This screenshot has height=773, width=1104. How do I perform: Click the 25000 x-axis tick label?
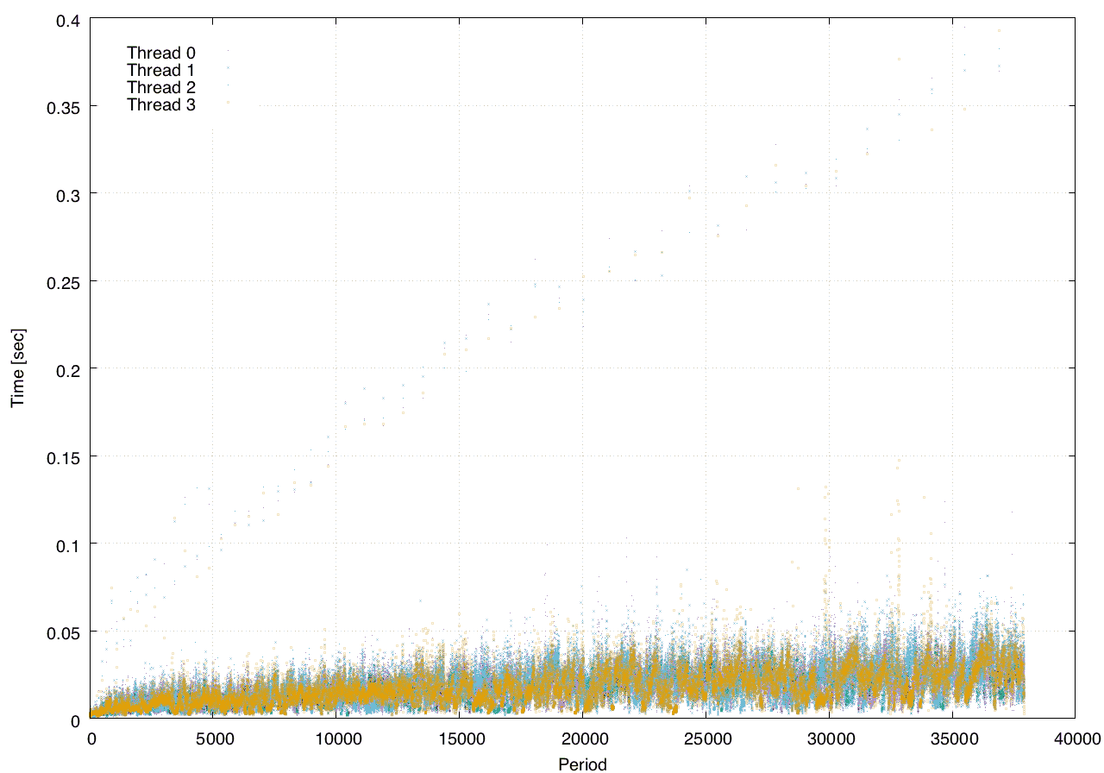706,738
